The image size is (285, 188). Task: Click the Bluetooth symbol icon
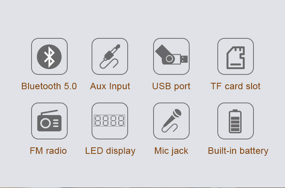[x=49, y=57]
